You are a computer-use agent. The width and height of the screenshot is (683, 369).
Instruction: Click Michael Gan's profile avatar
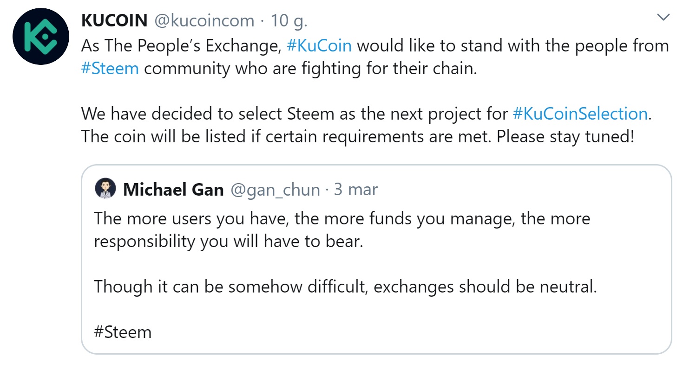point(106,189)
